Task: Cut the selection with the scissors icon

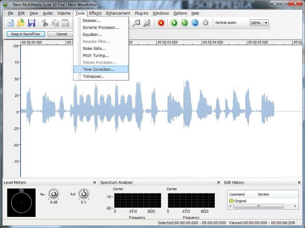Action: point(45,23)
